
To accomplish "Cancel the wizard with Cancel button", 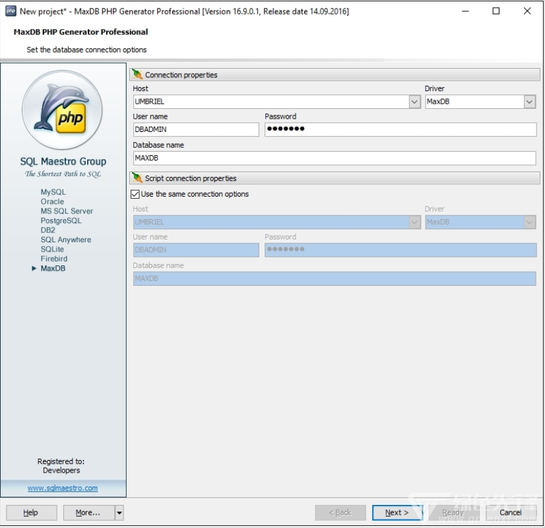I will [511, 513].
